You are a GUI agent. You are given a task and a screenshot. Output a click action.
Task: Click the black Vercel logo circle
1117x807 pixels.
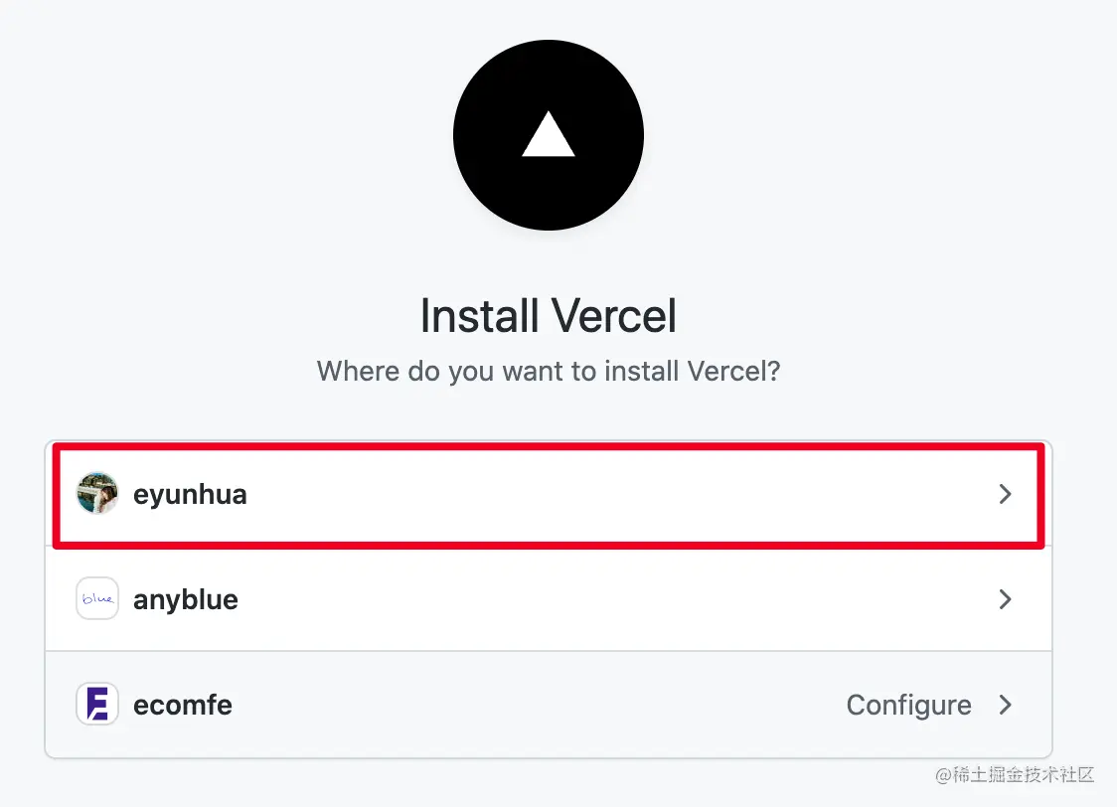click(549, 135)
